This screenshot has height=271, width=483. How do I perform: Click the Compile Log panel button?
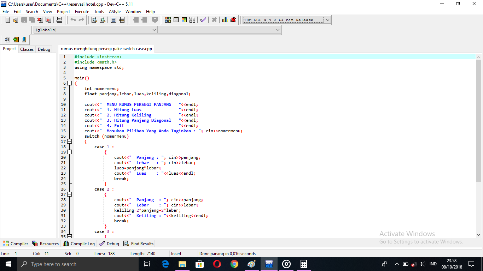(78, 243)
